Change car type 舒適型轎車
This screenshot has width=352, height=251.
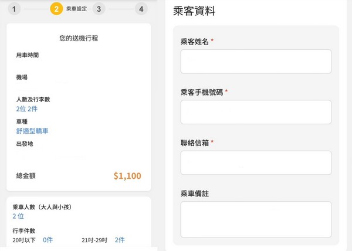point(32,131)
